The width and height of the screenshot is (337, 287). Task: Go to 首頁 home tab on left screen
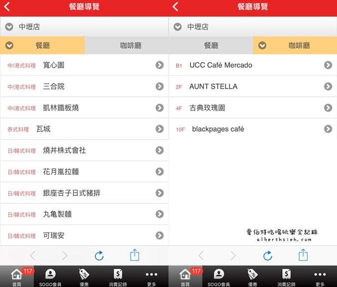pos(17,277)
